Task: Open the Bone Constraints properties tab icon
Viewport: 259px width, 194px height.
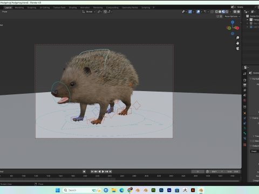Action: point(245,138)
